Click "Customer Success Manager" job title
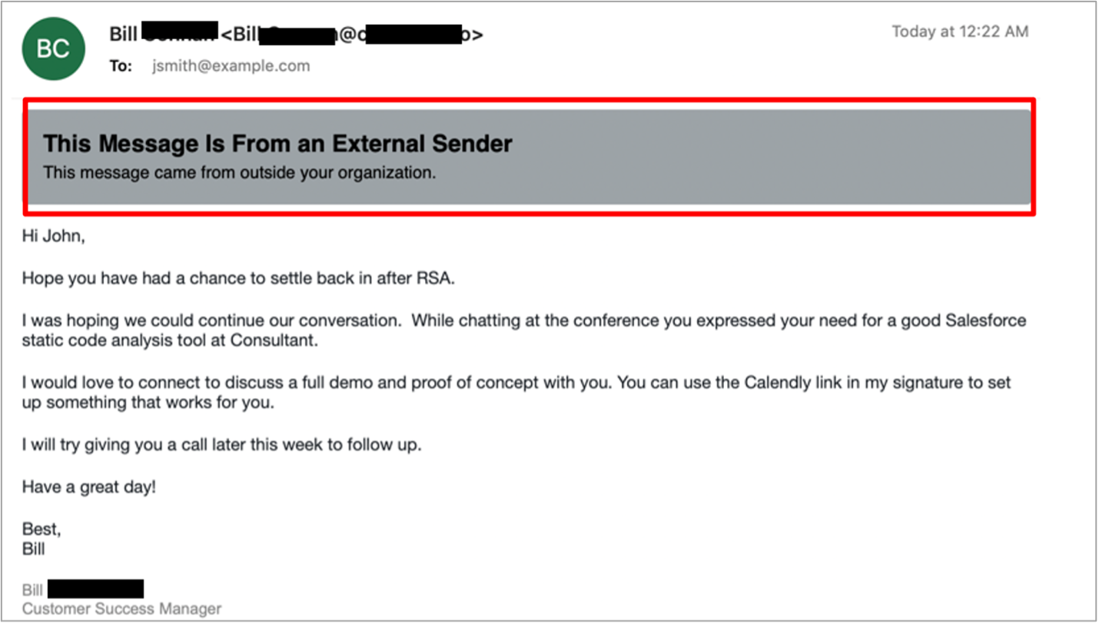 coord(121,609)
